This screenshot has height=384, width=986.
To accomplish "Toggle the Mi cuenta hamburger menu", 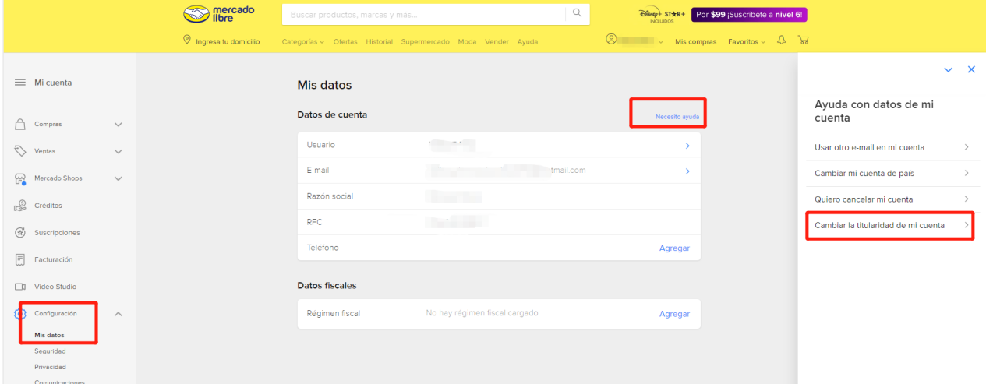I will coord(20,83).
